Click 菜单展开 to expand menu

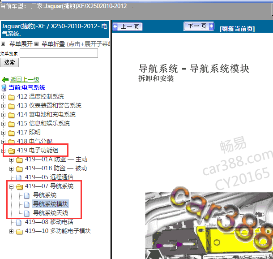(x=21, y=44)
